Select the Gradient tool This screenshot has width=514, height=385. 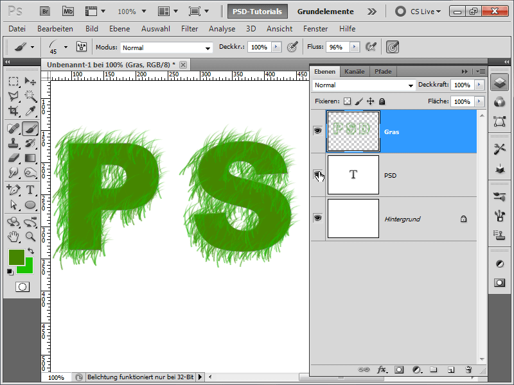tap(30, 158)
